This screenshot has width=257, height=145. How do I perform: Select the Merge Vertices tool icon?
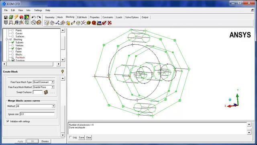pyautogui.click(x=57, y=23)
